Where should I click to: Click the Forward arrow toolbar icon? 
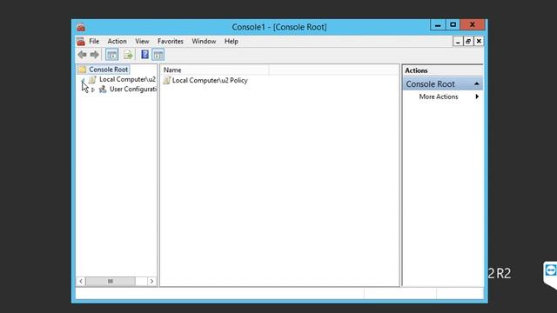click(95, 55)
